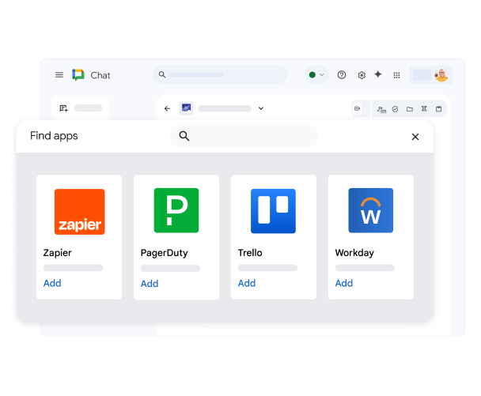The image size is (481, 396).
Task: Select the Workday name text
Action: click(354, 253)
